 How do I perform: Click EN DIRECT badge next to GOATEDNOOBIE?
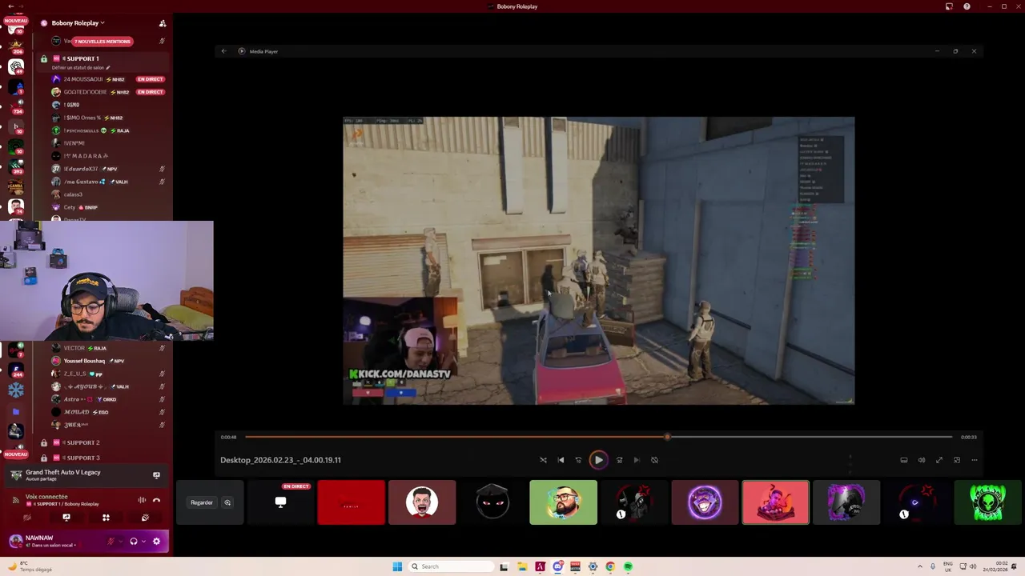pyautogui.click(x=151, y=92)
